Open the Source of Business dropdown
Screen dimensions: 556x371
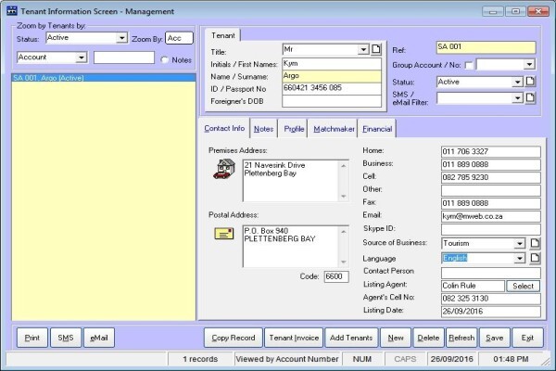point(520,244)
